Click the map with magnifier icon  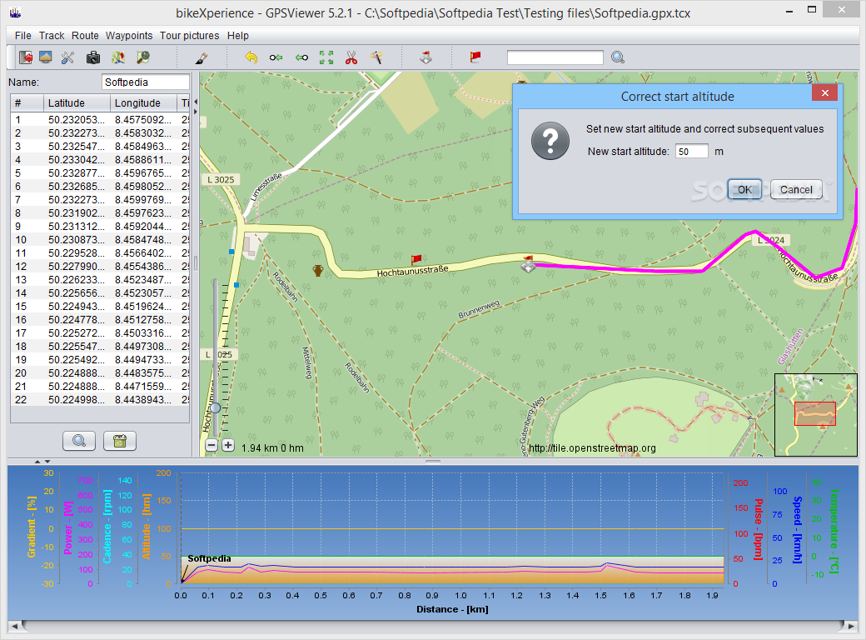(143, 57)
